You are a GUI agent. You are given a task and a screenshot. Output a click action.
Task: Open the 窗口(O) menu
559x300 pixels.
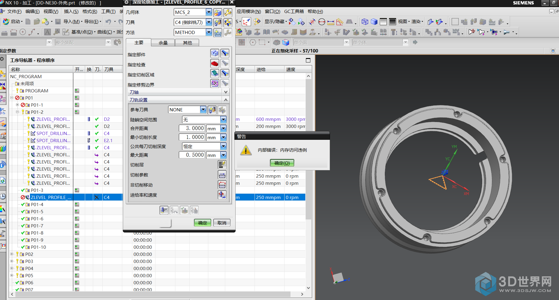tap(272, 12)
